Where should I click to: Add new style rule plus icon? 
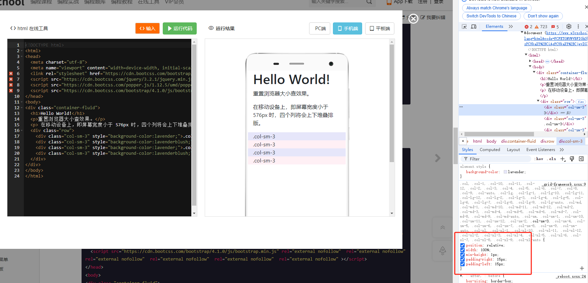(563, 159)
